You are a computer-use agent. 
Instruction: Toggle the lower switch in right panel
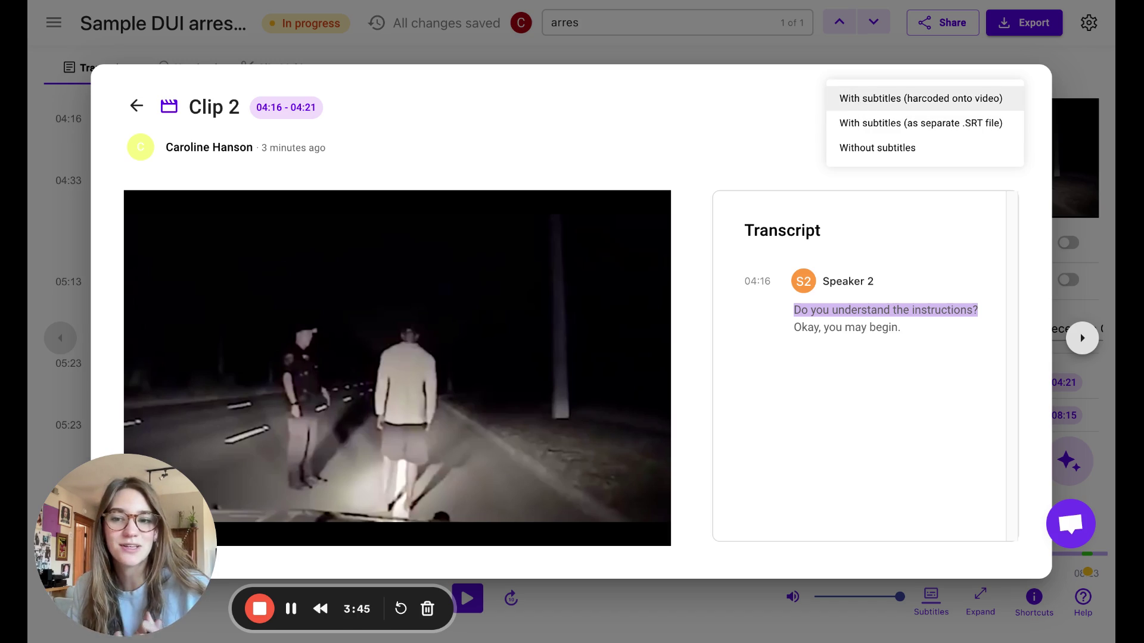tap(1068, 280)
